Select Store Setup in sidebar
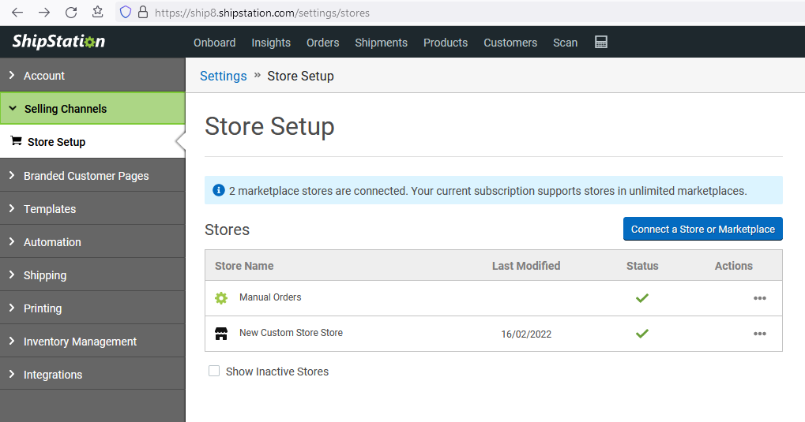Viewport: 805px width, 422px height. point(56,142)
